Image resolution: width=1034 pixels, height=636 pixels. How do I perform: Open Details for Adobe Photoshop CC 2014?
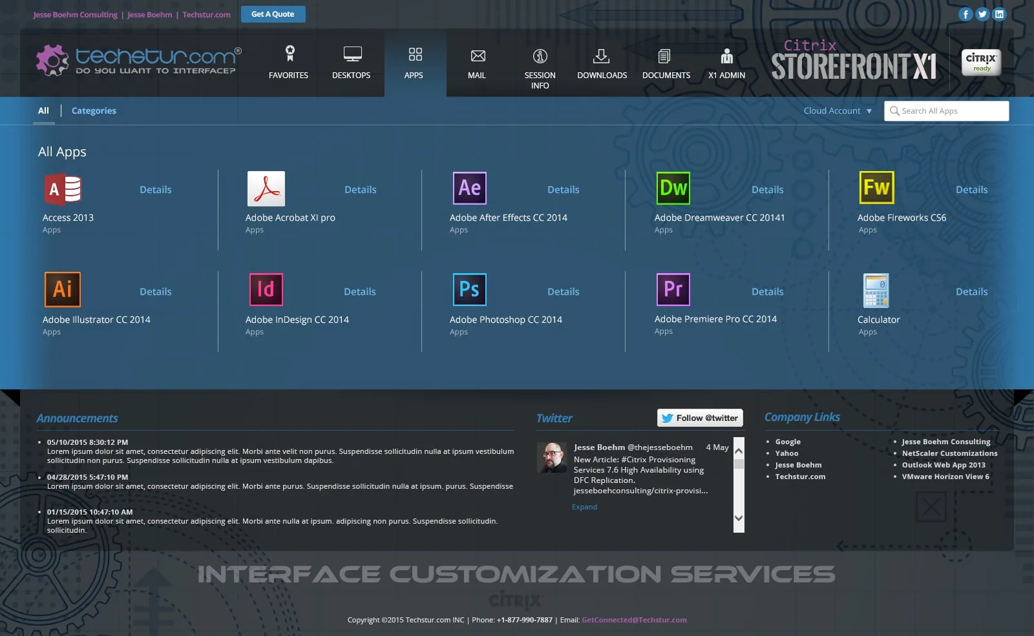click(x=563, y=292)
